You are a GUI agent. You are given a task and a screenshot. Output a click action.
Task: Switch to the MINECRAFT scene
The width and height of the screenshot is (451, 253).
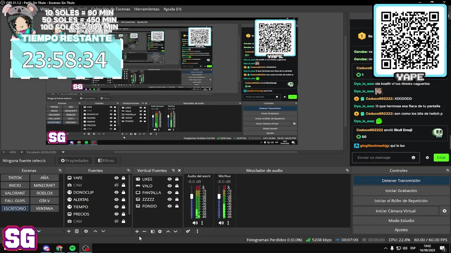point(44,185)
